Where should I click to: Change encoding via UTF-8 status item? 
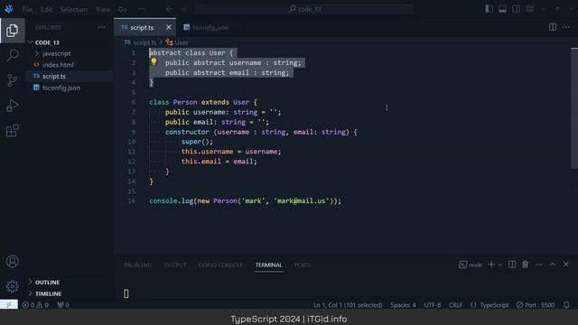433,305
